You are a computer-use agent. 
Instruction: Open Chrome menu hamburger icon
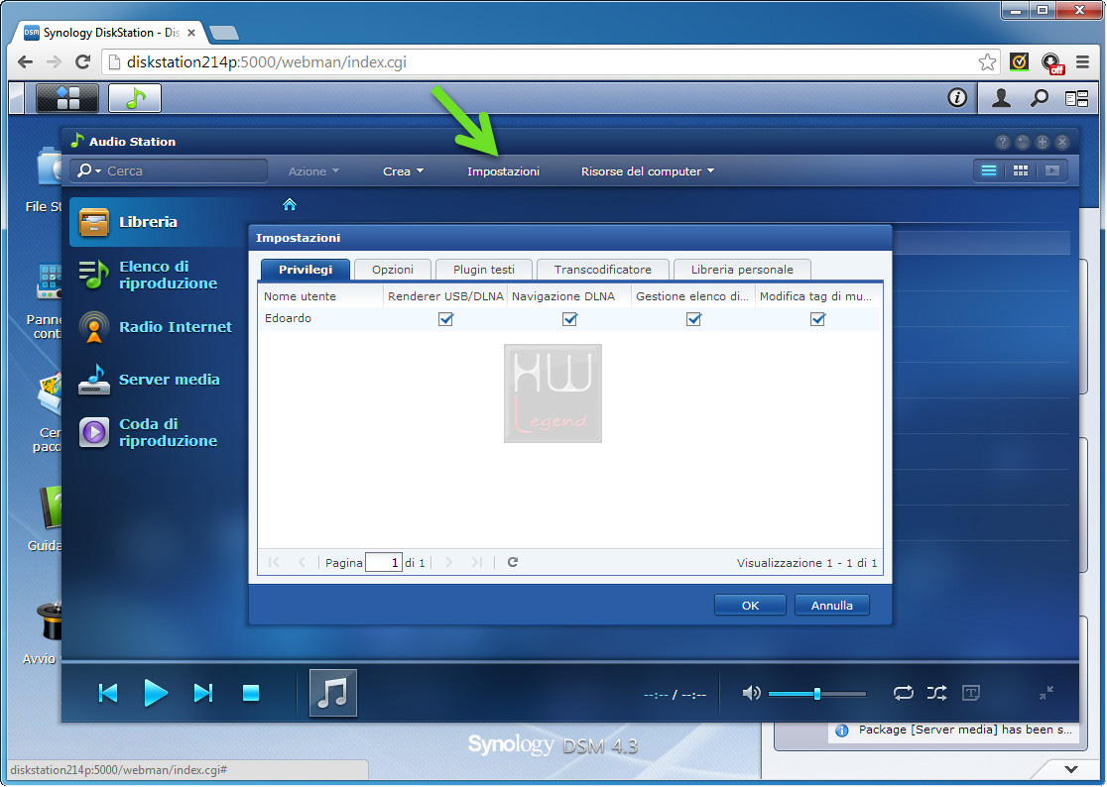1082,62
